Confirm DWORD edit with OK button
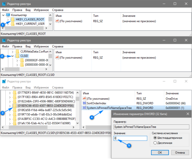Screen dimensions: 192x159 (x=160, y=152)
